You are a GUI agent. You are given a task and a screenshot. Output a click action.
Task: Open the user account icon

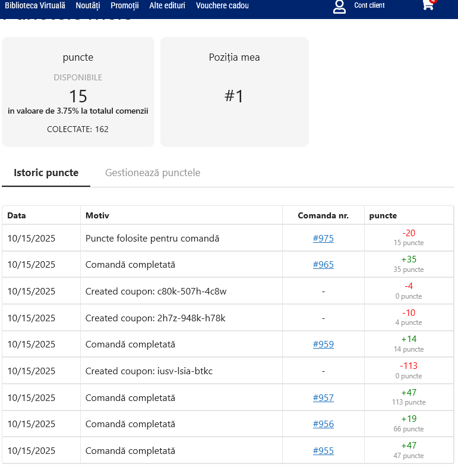[339, 7]
